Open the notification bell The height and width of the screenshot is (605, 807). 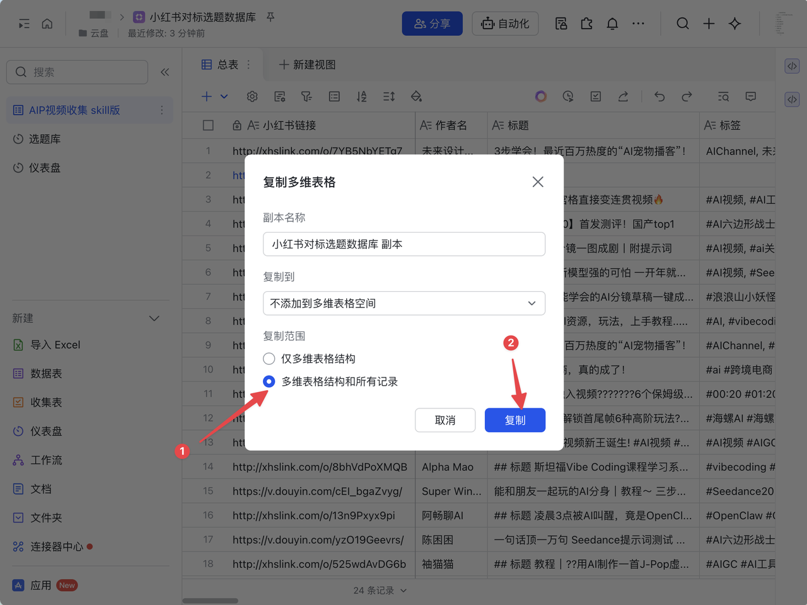[612, 24]
